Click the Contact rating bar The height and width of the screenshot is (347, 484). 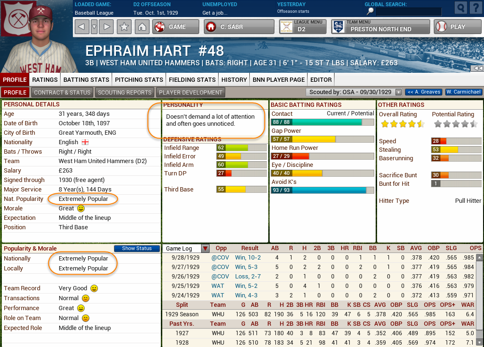(322, 121)
